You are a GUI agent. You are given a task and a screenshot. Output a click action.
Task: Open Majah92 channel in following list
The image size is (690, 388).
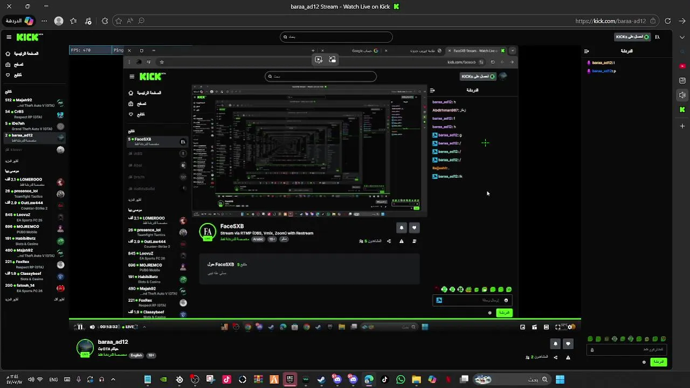point(34,102)
